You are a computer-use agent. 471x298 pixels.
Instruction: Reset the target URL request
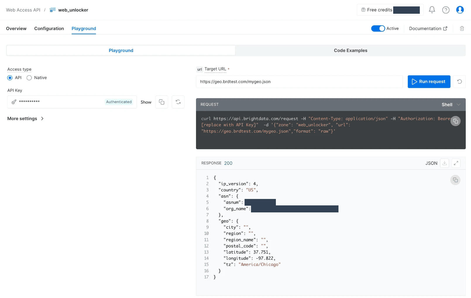point(459,82)
